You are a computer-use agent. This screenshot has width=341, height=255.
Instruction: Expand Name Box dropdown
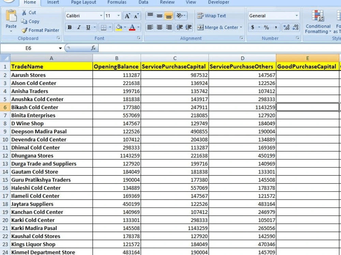coord(60,48)
